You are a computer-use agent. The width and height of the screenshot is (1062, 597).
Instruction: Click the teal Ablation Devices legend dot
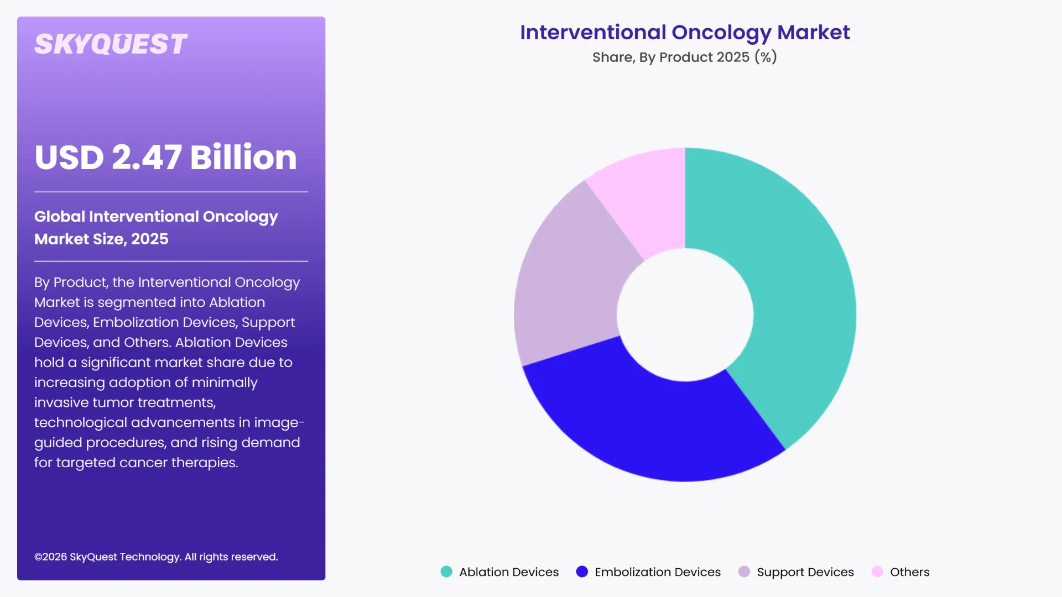[x=446, y=572]
